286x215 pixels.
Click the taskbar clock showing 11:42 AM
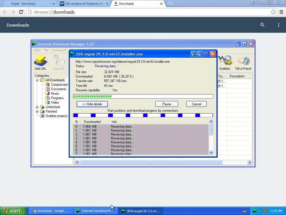pyautogui.click(x=276, y=211)
